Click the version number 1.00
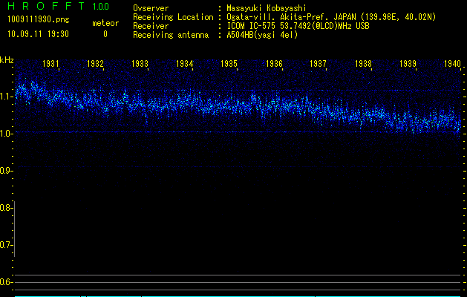The width and height of the screenshot is (467, 297). 98,7
